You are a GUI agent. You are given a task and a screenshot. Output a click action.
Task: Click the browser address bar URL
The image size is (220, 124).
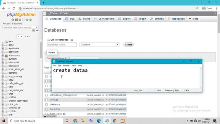point(50,8)
